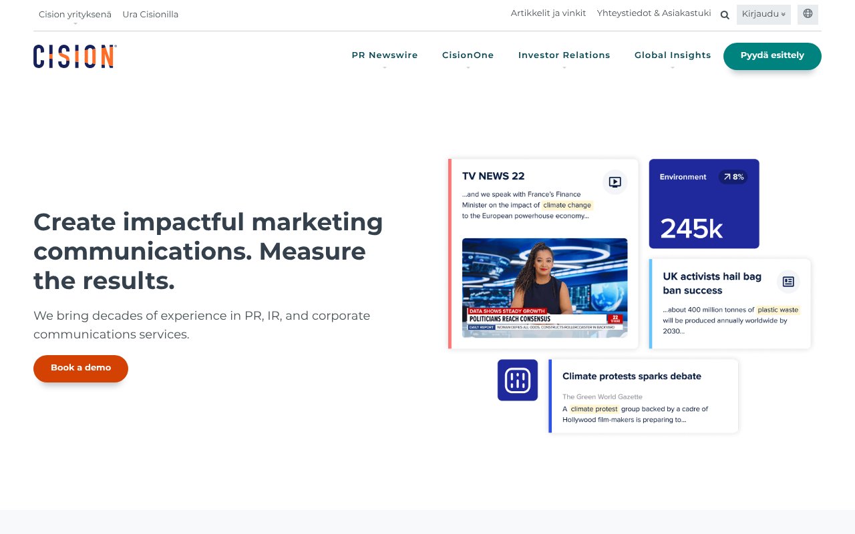Image resolution: width=855 pixels, height=534 pixels.
Task: Click the 8% upward trend badge on Environment card
Action: click(731, 177)
